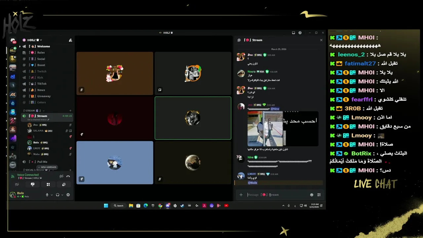Open Discord direct messages home icon

click(x=13, y=41)
